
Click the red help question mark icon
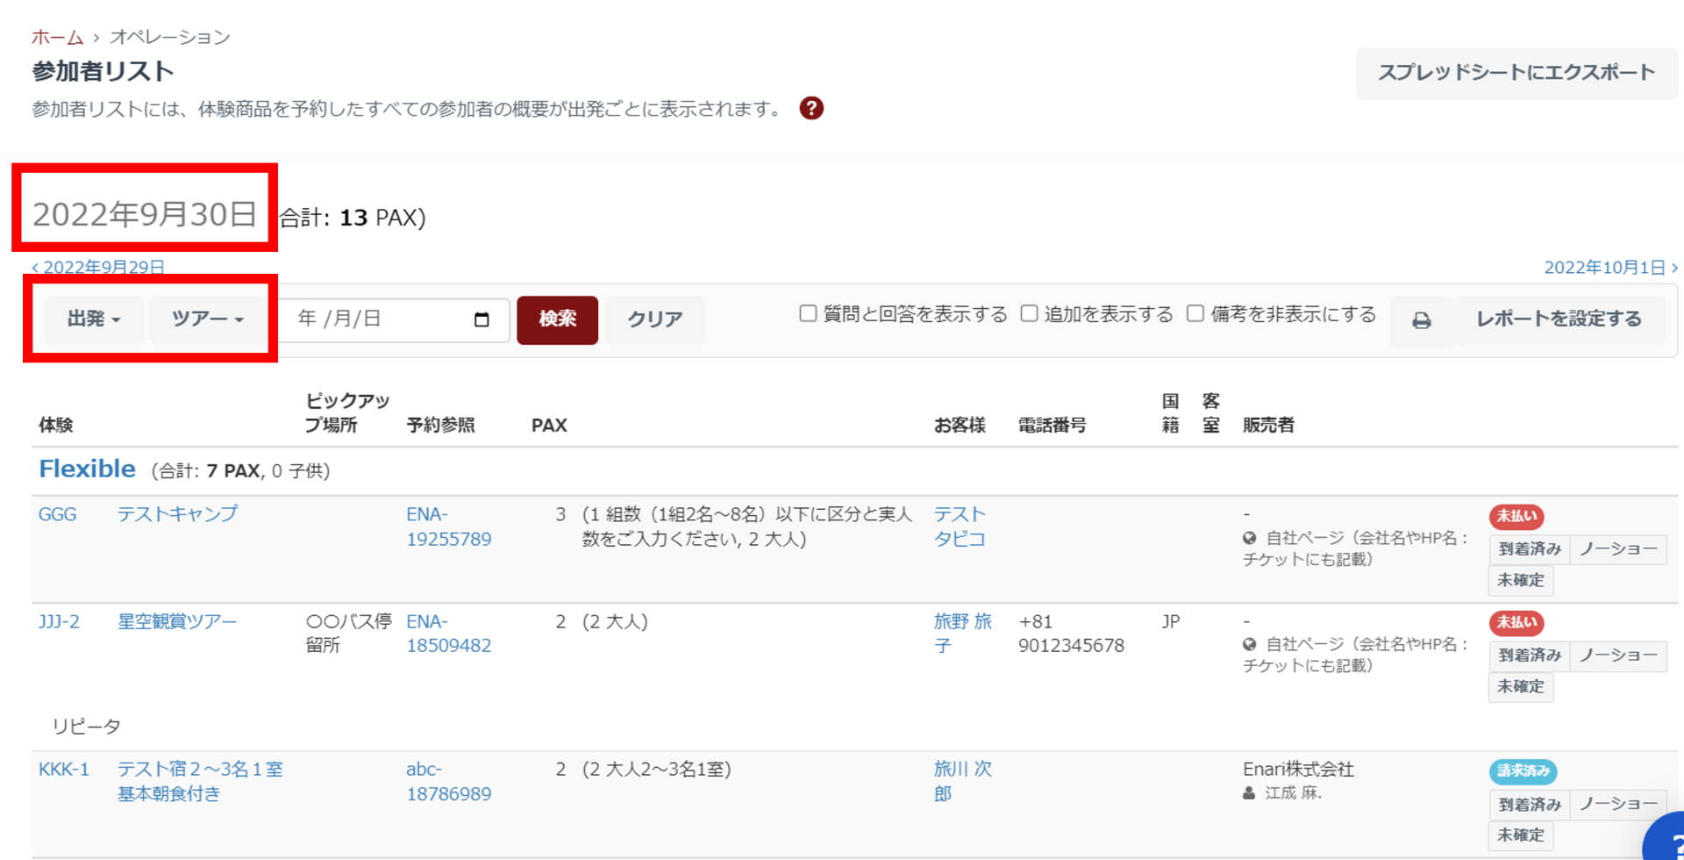(x=811, y=108)
